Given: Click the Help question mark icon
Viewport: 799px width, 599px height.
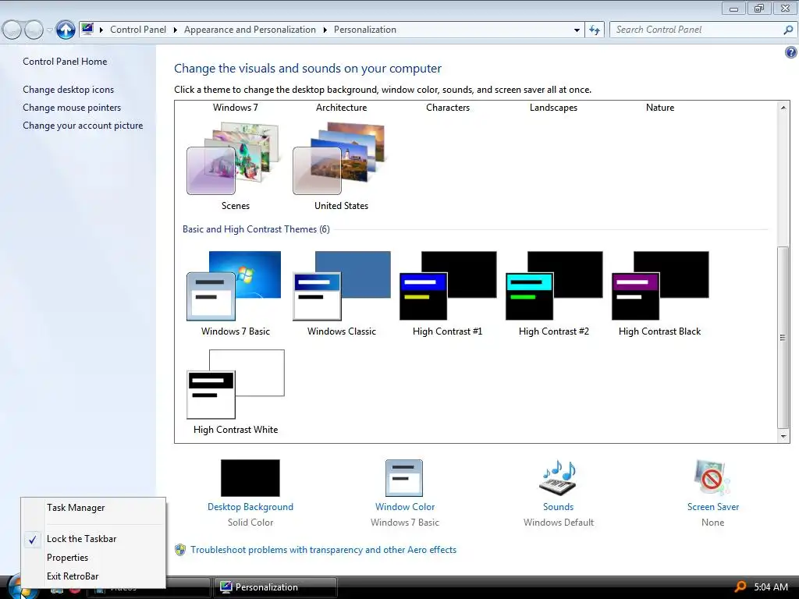Looking at the screenshot, I should click(791, 52).
